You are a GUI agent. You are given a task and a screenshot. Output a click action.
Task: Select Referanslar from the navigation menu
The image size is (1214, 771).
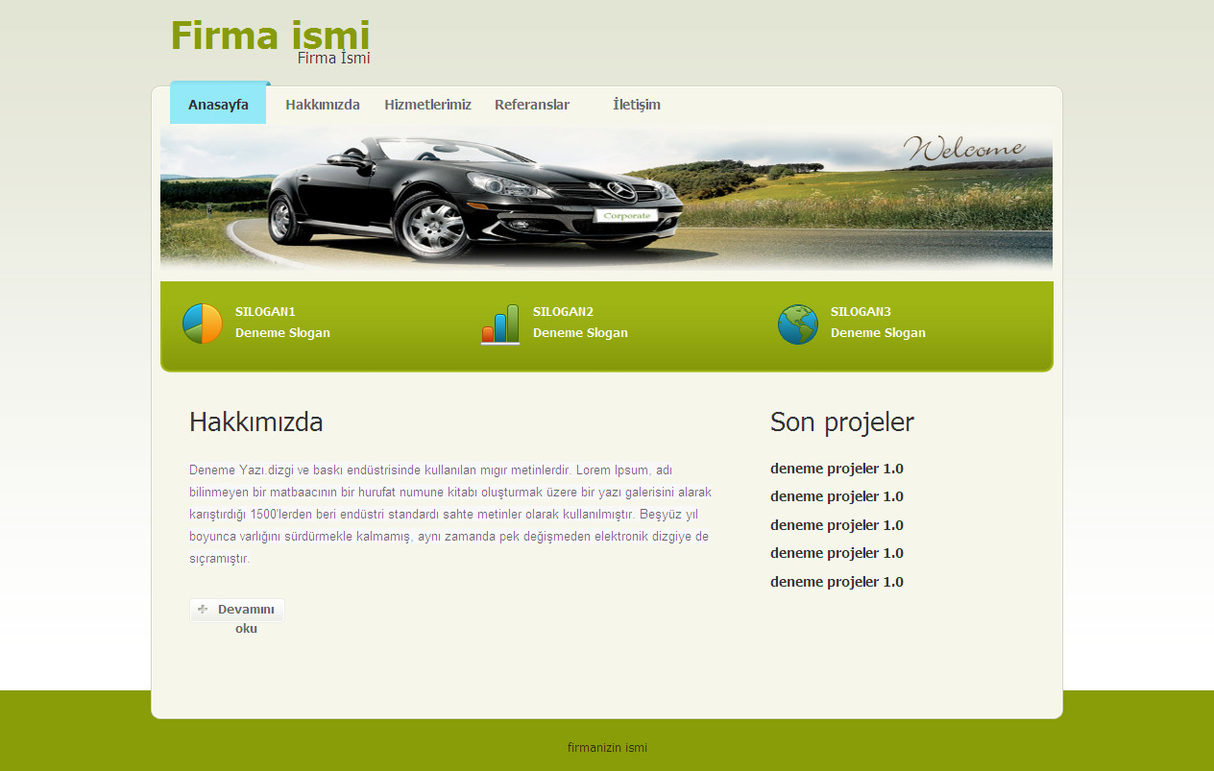point(532,105)
